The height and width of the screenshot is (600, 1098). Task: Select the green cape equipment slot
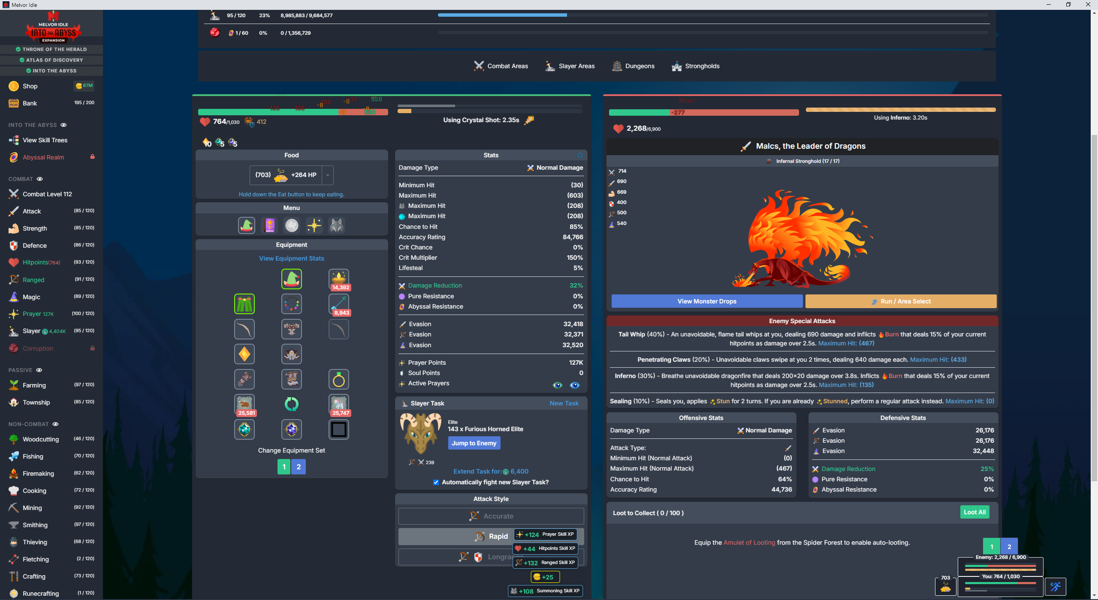click(x=244, y=304)
